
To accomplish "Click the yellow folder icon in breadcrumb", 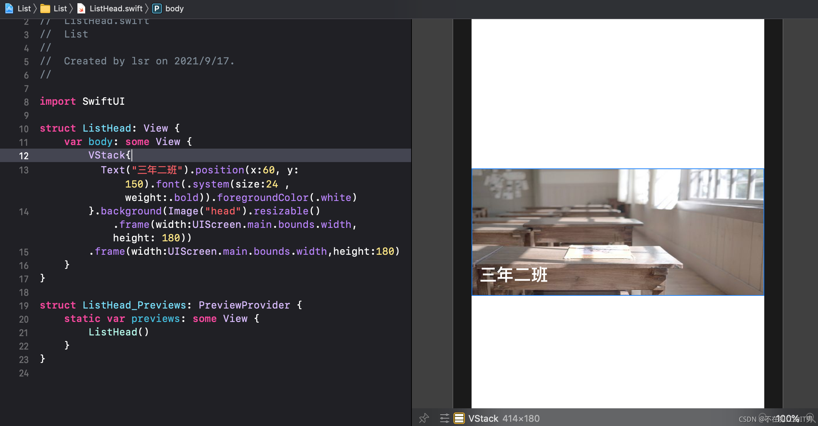I will pyautogui.click(x=45, y=8).
